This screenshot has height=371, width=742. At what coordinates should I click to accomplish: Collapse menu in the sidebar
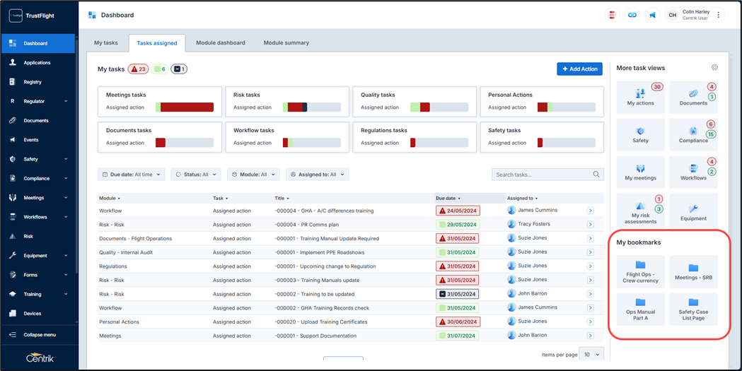pyautogui.click(x=39, y=335)
